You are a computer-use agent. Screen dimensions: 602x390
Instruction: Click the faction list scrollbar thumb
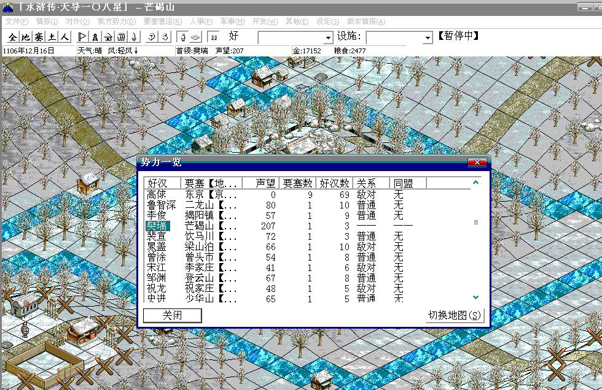tap(475, 222)
